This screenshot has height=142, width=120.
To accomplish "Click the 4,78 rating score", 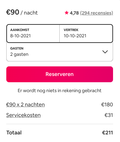I will 74,13.
